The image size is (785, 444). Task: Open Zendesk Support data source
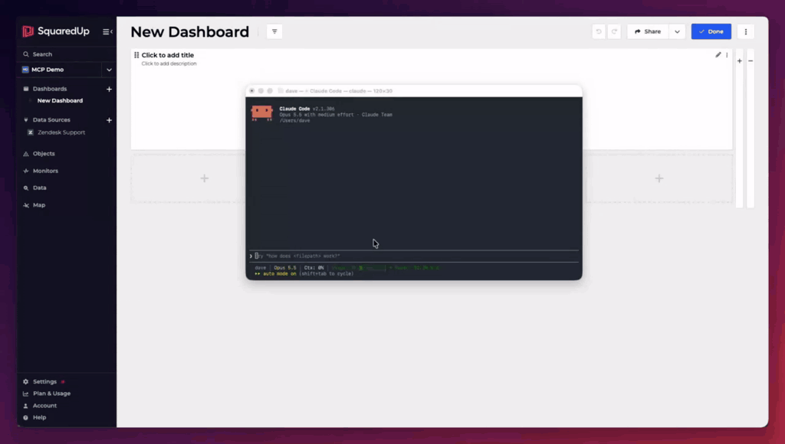[61, 132]
